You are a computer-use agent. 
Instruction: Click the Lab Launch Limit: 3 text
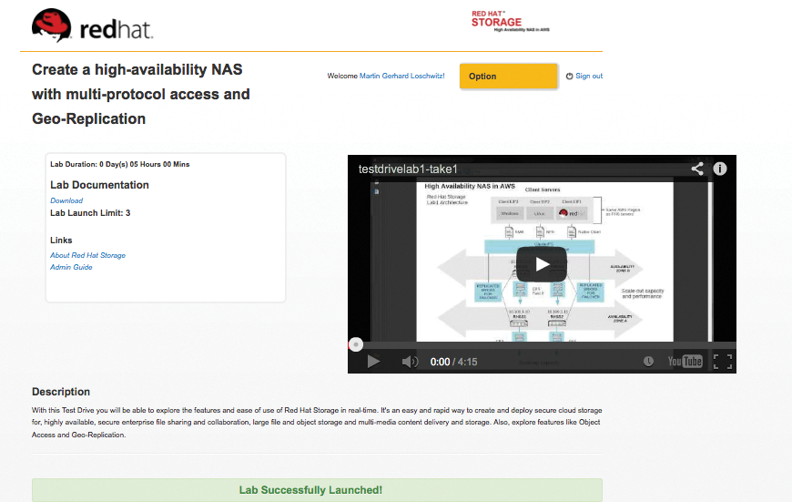90,213
